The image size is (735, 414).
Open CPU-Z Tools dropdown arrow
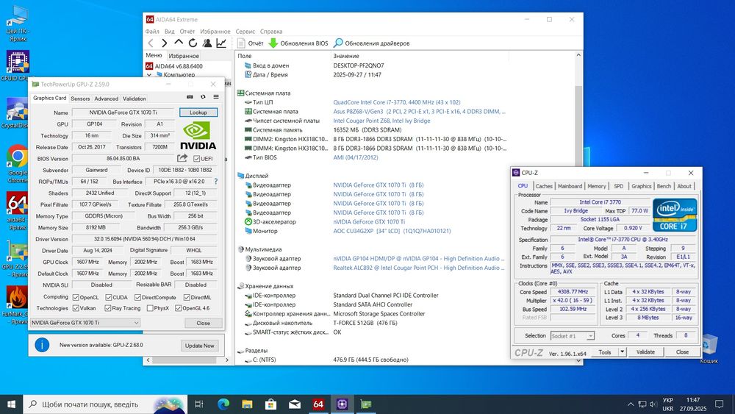pos(622,351)
